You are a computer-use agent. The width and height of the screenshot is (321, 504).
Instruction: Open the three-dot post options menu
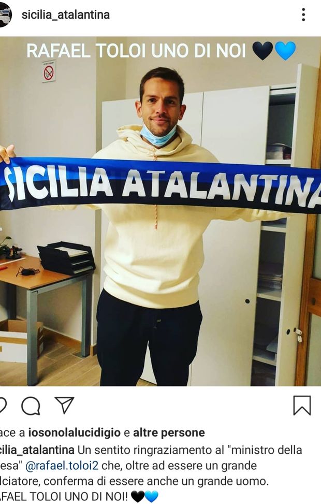coord(303,15)
